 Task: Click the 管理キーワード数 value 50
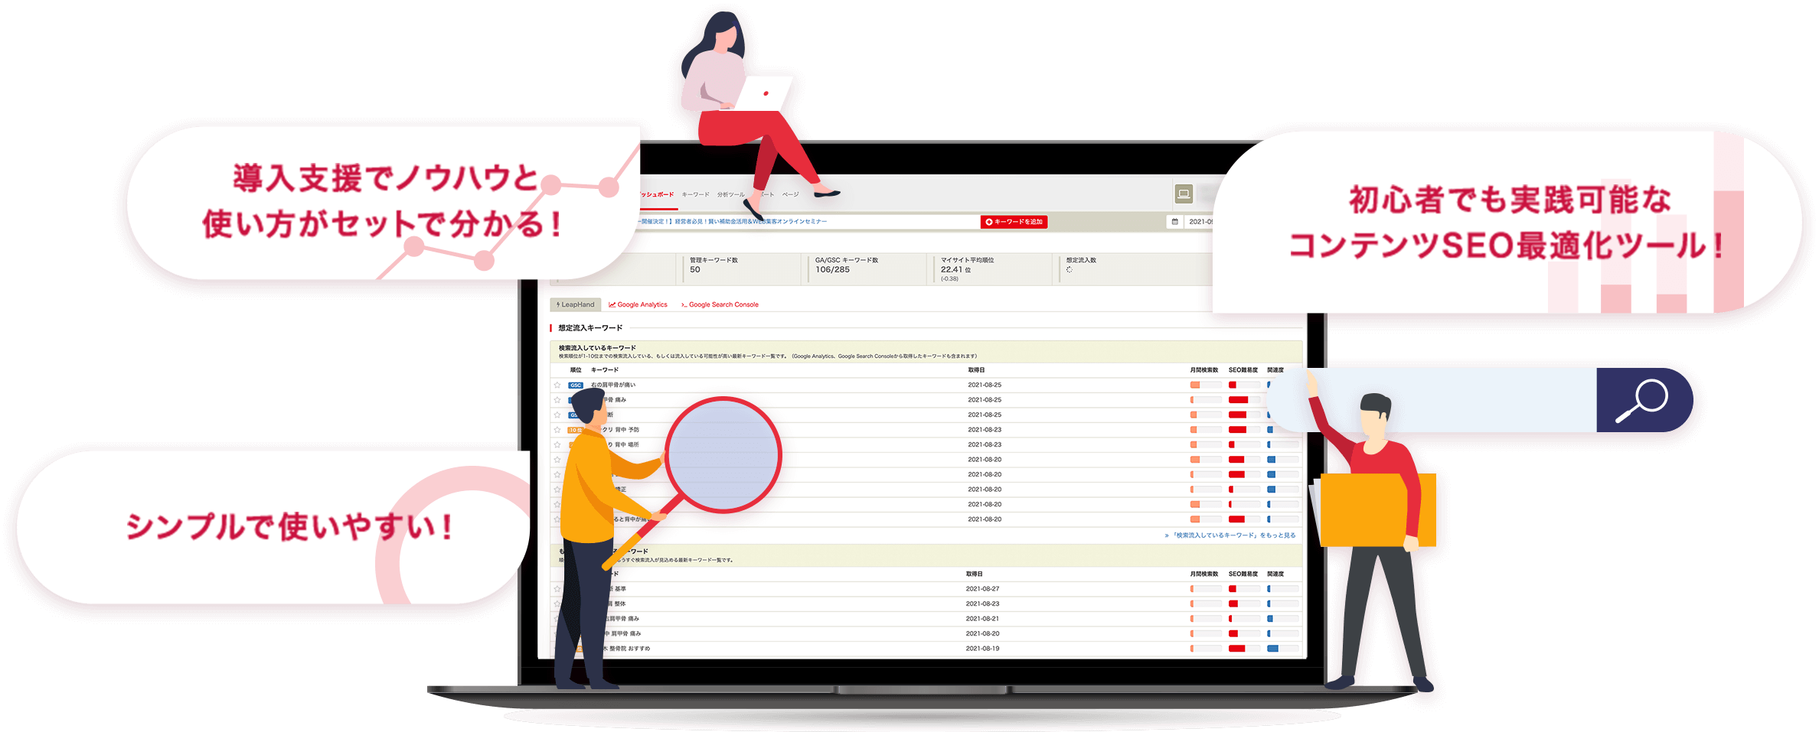point(695,270)
